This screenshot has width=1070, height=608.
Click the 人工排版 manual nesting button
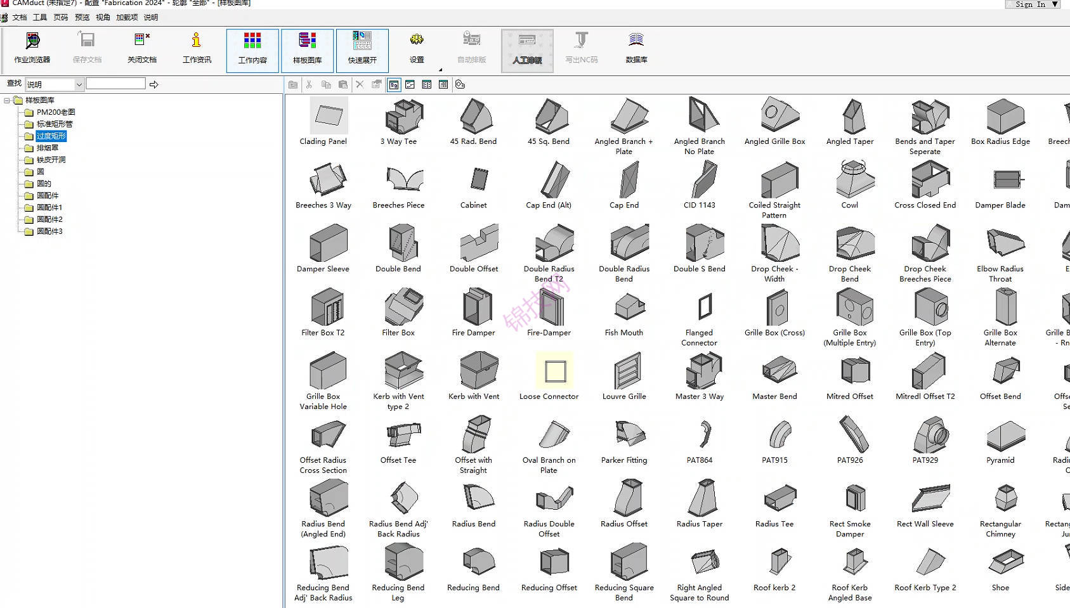point(527,50)
